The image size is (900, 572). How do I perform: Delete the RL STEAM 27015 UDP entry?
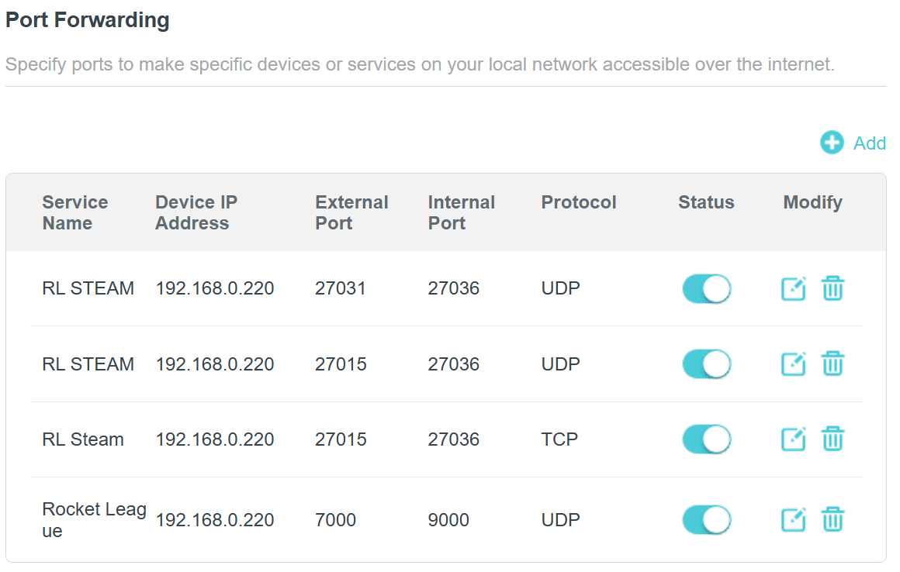(832, 364)
